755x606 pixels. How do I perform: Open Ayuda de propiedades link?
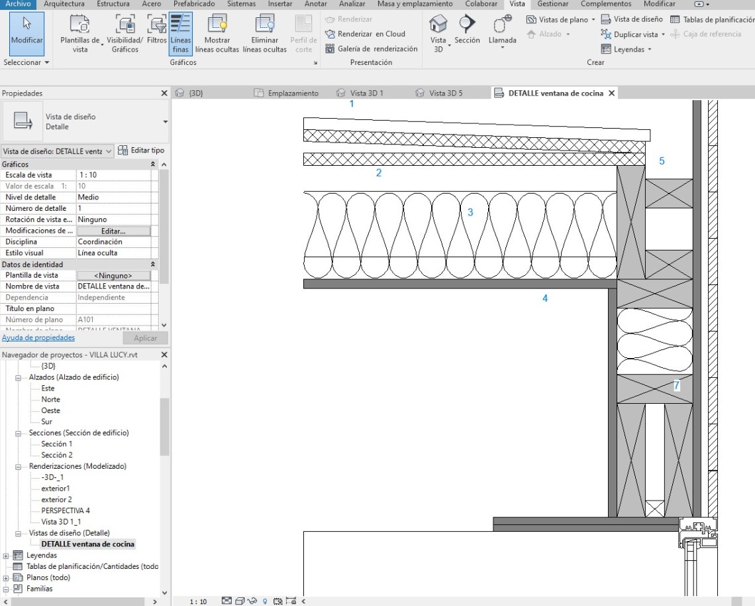[x=38, y=338]
